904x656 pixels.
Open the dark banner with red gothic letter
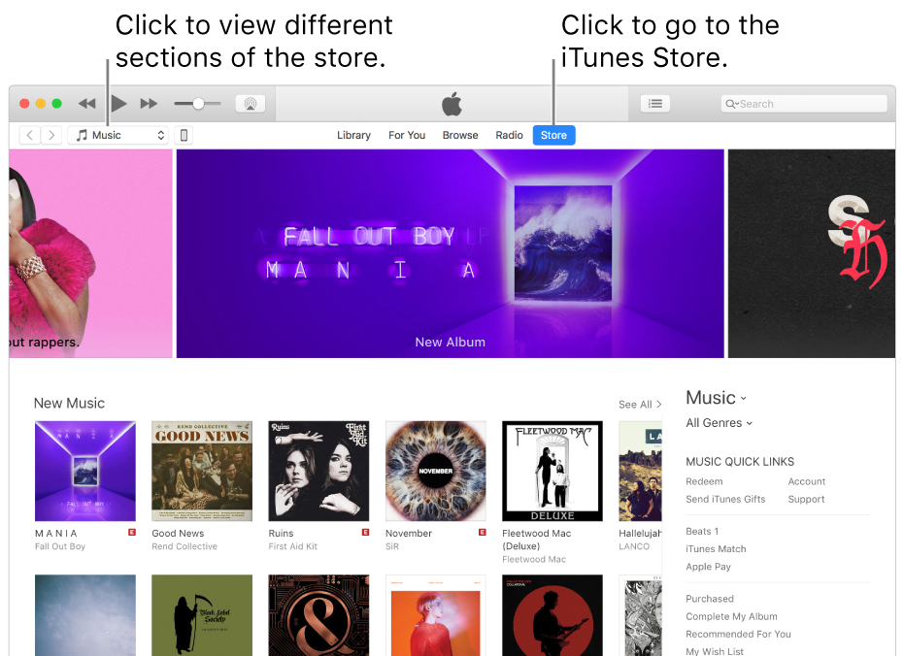[811, 253]
